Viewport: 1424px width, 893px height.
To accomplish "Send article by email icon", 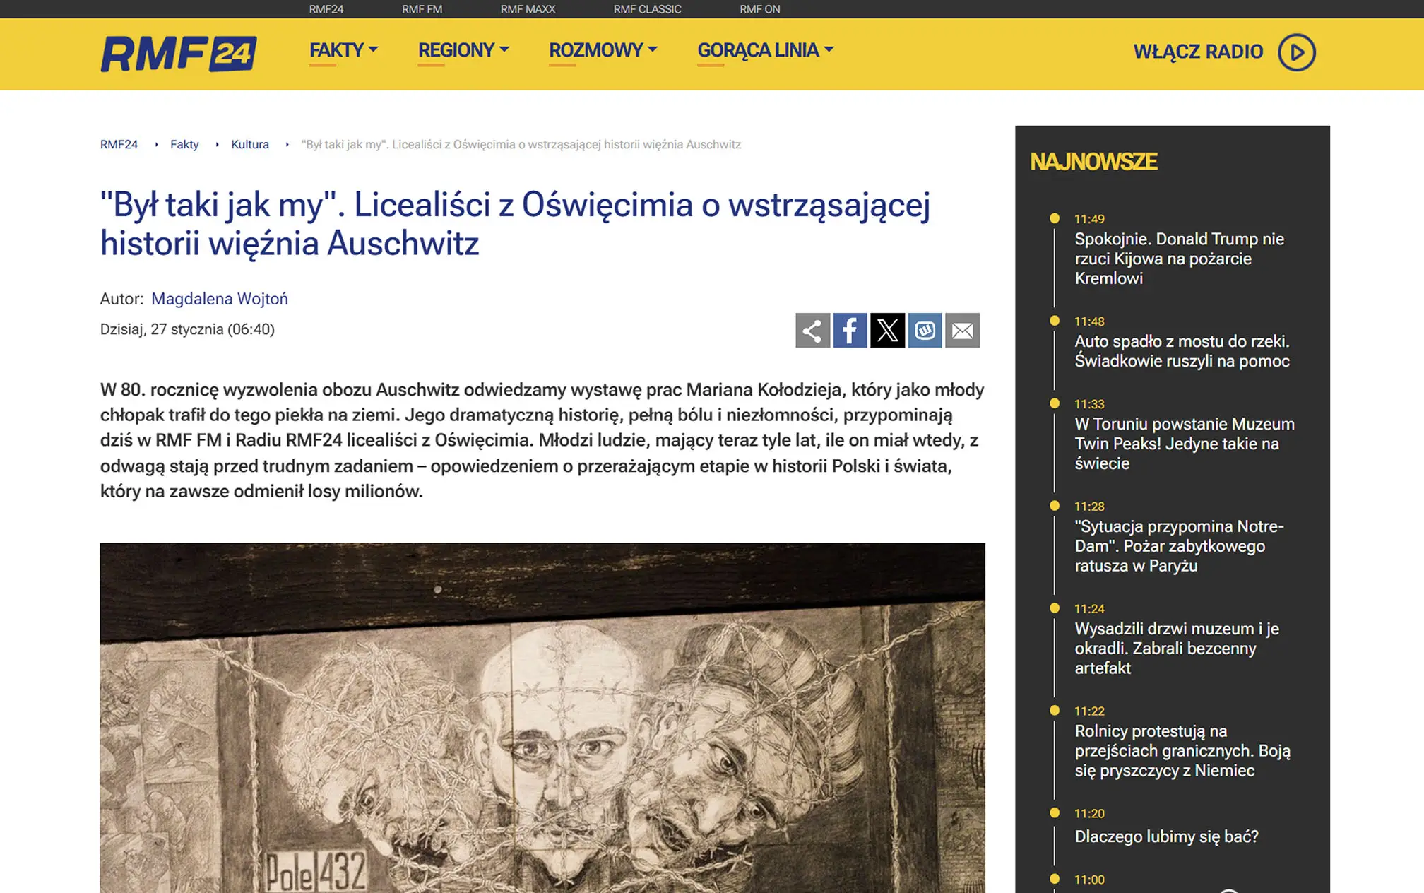I will [962, 330].
